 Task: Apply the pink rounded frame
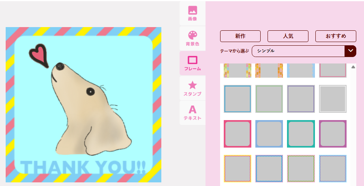[x=238, y=134]
